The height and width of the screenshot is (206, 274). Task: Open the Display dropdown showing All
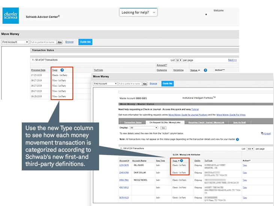tap(144, 128)
